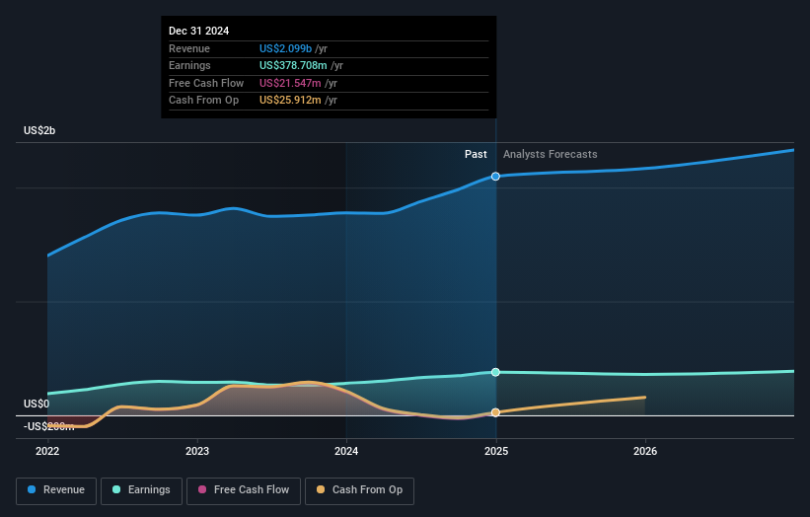Click the pink Free Cash Flow dot
Screen dimensions: 810x517
(x=203, y=490)
